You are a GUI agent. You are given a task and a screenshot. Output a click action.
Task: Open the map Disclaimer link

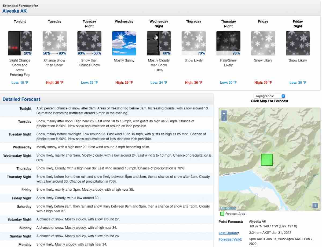228,208
